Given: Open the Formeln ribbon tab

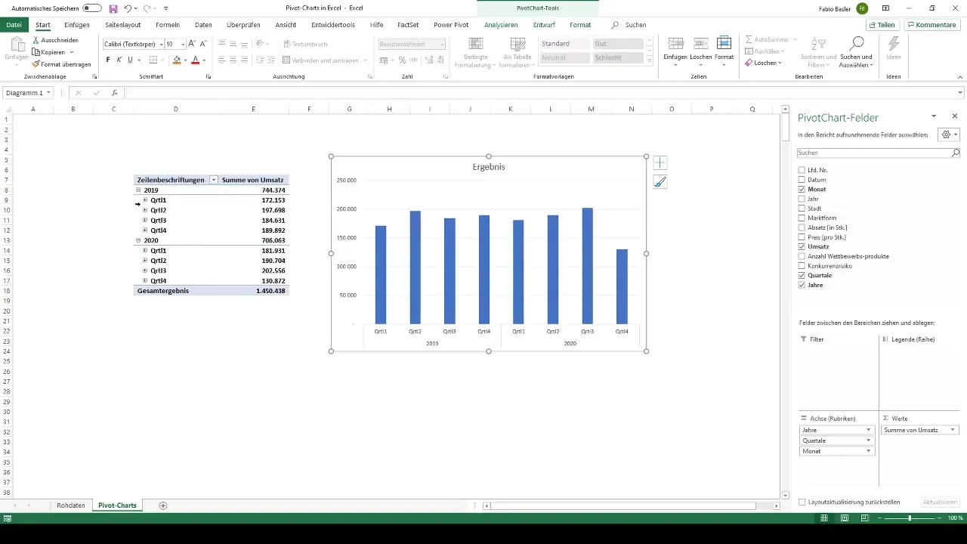Looking at the screenshot, I should tap(168, 25).
